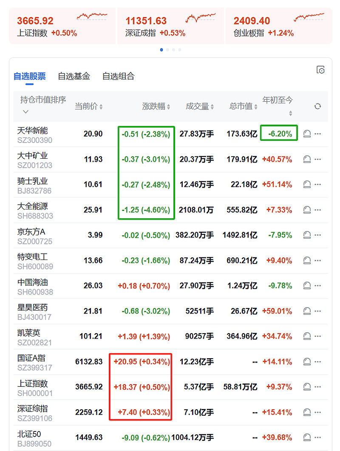Sort by 涨跌幅 column
340x451 pixels.
pyautogui.click(x=156, y=106)
